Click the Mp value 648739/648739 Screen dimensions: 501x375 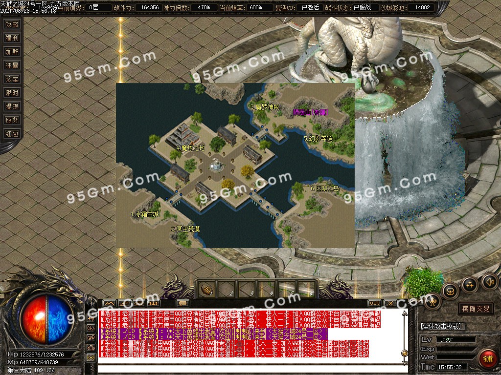39,362
